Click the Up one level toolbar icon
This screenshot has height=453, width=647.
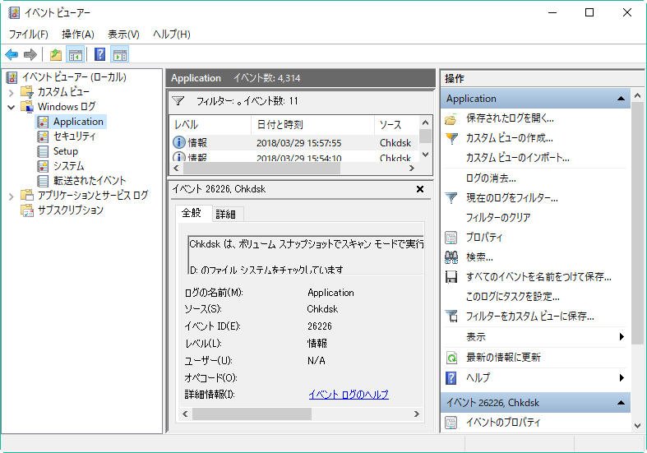[55, 54]
